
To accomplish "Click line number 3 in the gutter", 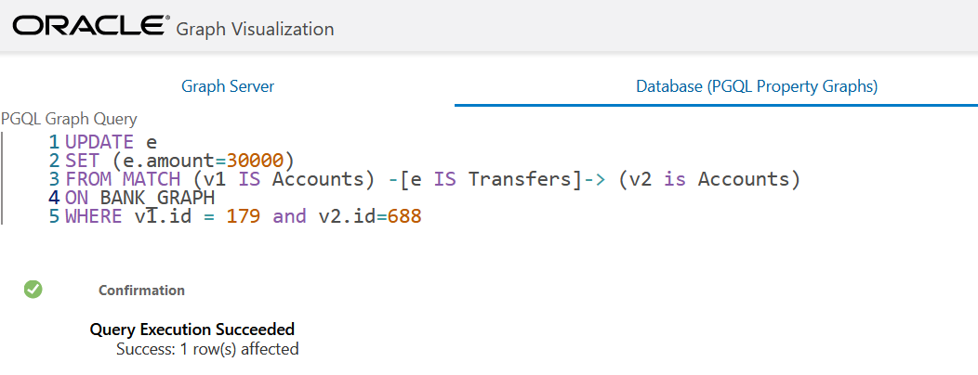I will tap(54, 179).
